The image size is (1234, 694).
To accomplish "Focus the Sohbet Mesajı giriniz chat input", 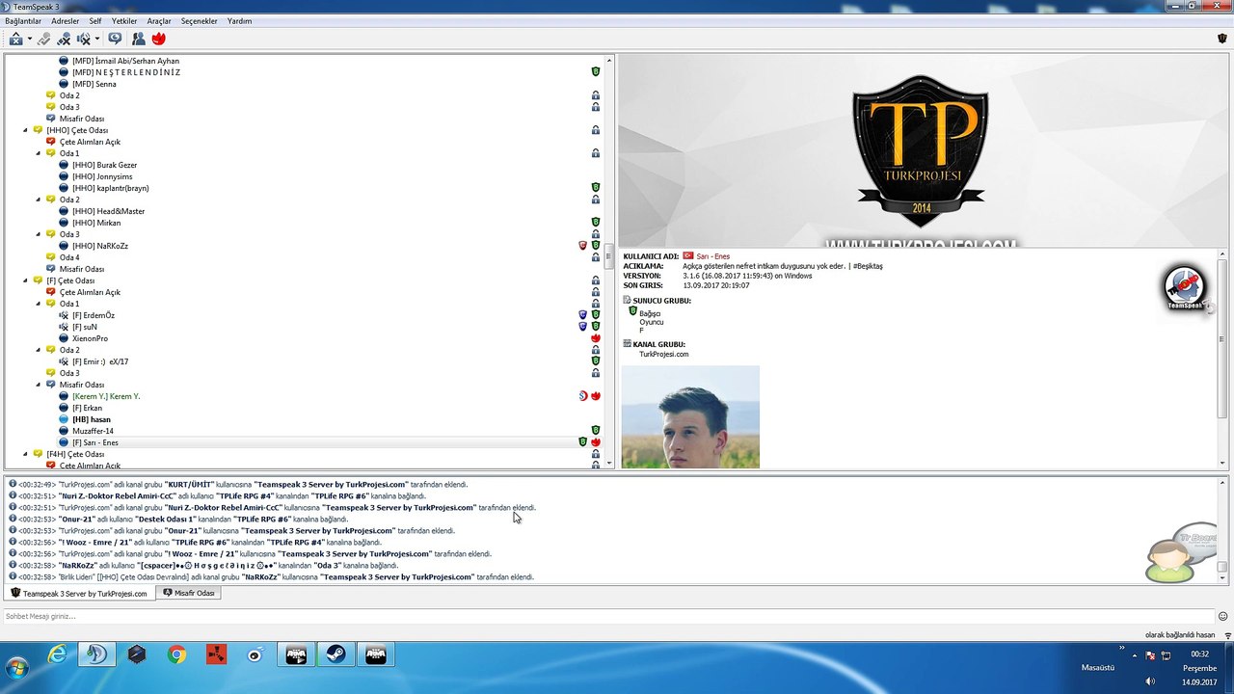I will [x=607, y=616].
